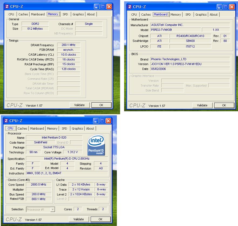Open About tab in Memory window
238x226 pixels.
(91, 14)
